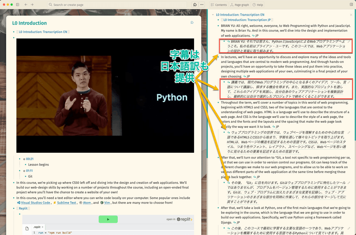Click edit pencil on 'BRIAN YU: それでは' block
Image resolution: width=356 pixels, height=235 pixels.
coord(349,41)
